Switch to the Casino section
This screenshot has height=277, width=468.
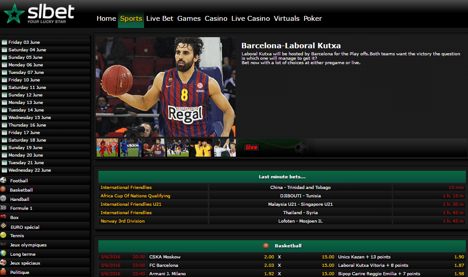point(216,19)
